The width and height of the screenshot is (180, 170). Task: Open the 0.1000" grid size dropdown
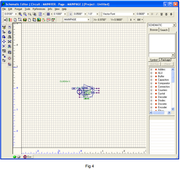pyautogui.click(x=65, y=14)
